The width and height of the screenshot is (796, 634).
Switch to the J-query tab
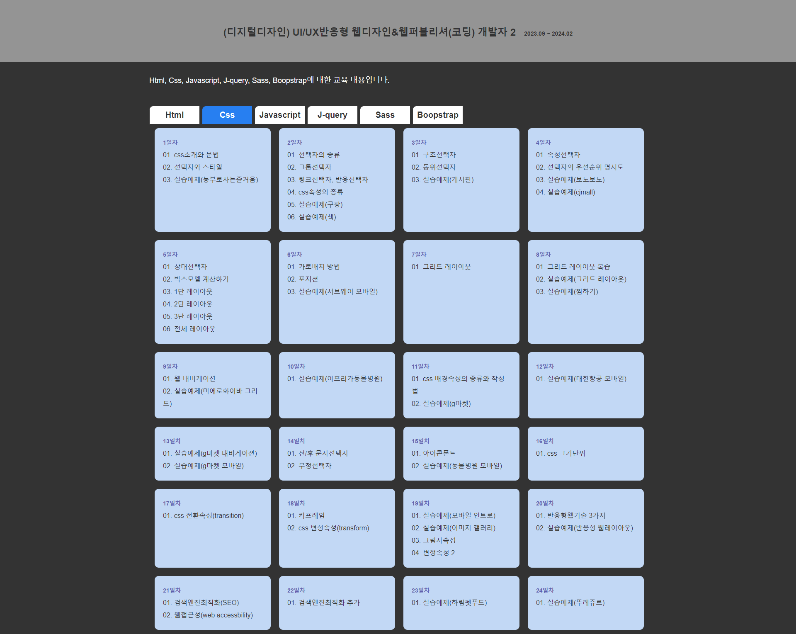(332, 115)
